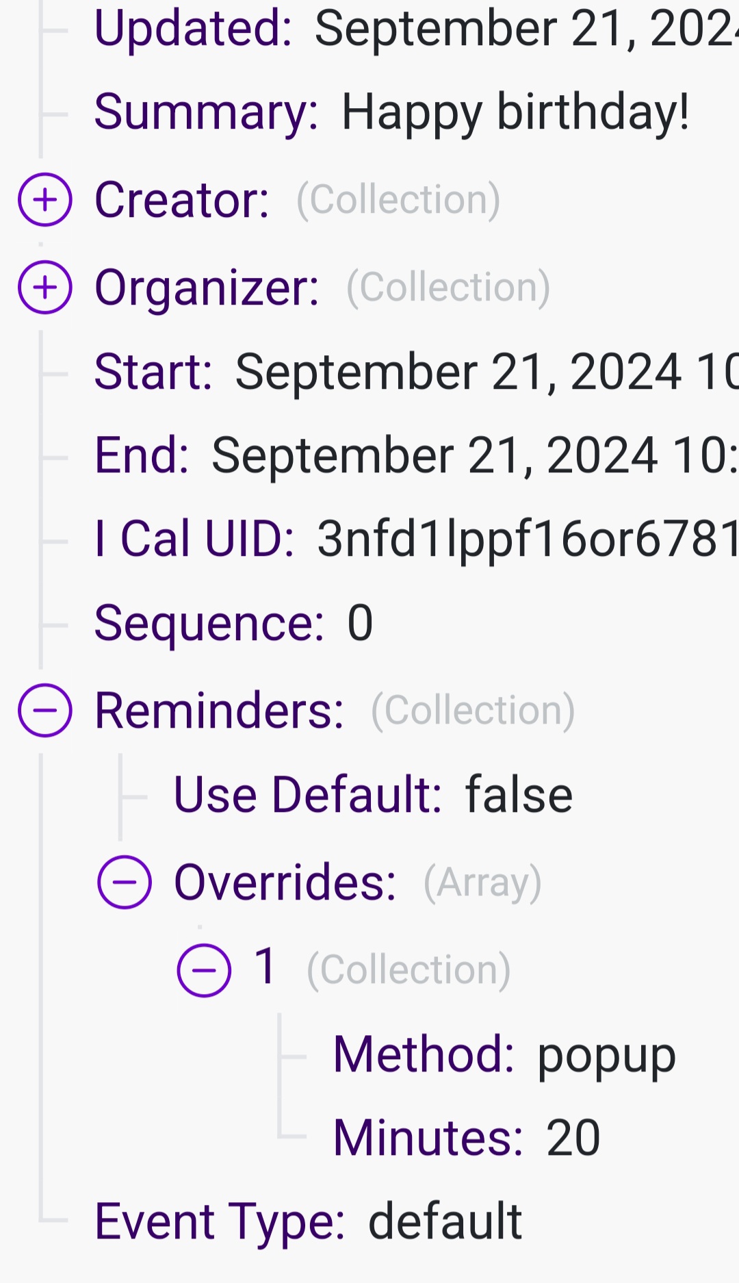Collapse the Reminders collection node
Image resolution: width=739 pixels, height=1283 pixels.
point(44,711)
